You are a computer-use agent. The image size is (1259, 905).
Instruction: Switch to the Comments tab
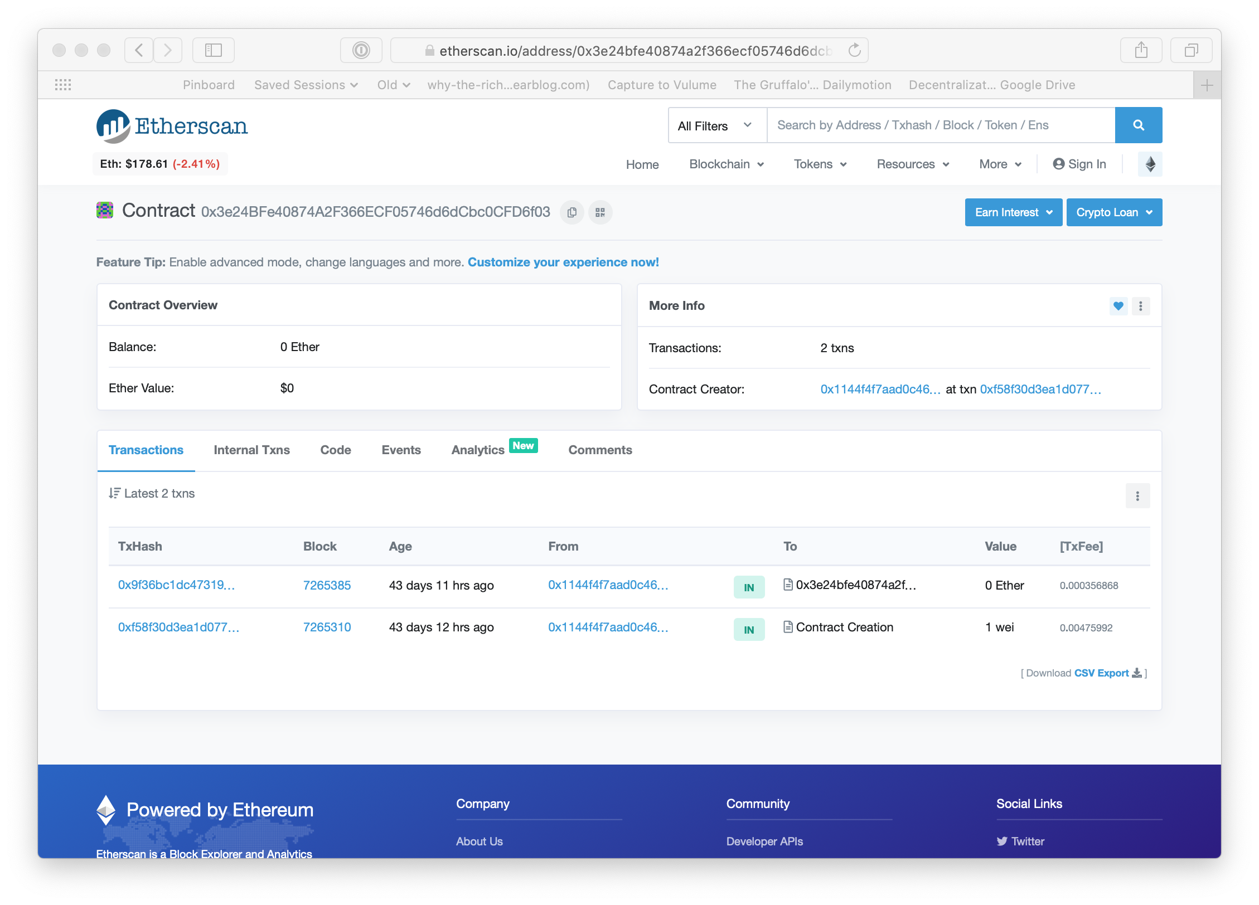(x=600, y=450)
